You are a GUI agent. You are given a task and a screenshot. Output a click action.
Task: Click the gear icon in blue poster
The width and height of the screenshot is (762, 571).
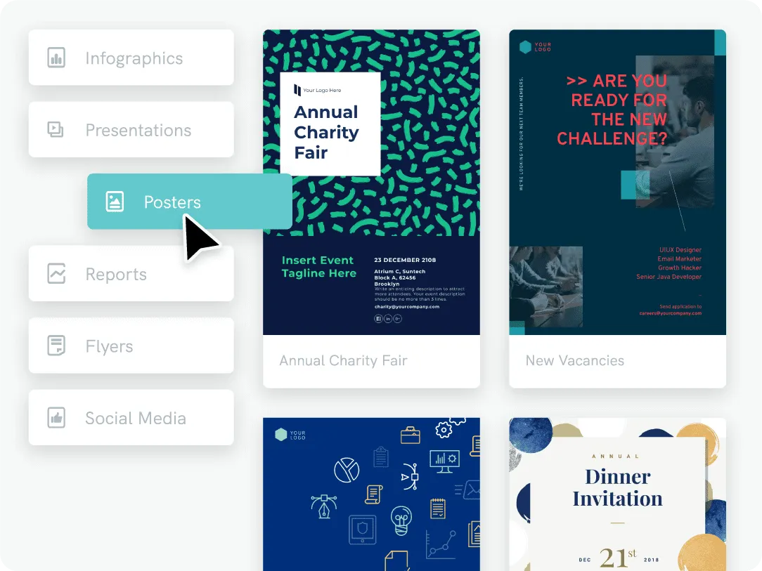(x=443, y=430)
